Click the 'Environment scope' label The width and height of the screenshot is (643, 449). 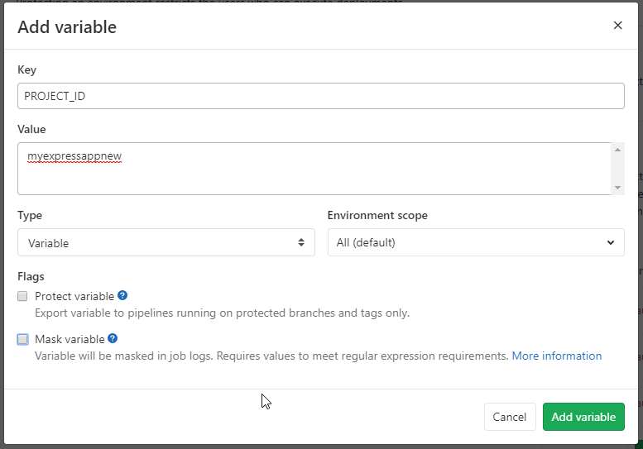pos(377,216)
